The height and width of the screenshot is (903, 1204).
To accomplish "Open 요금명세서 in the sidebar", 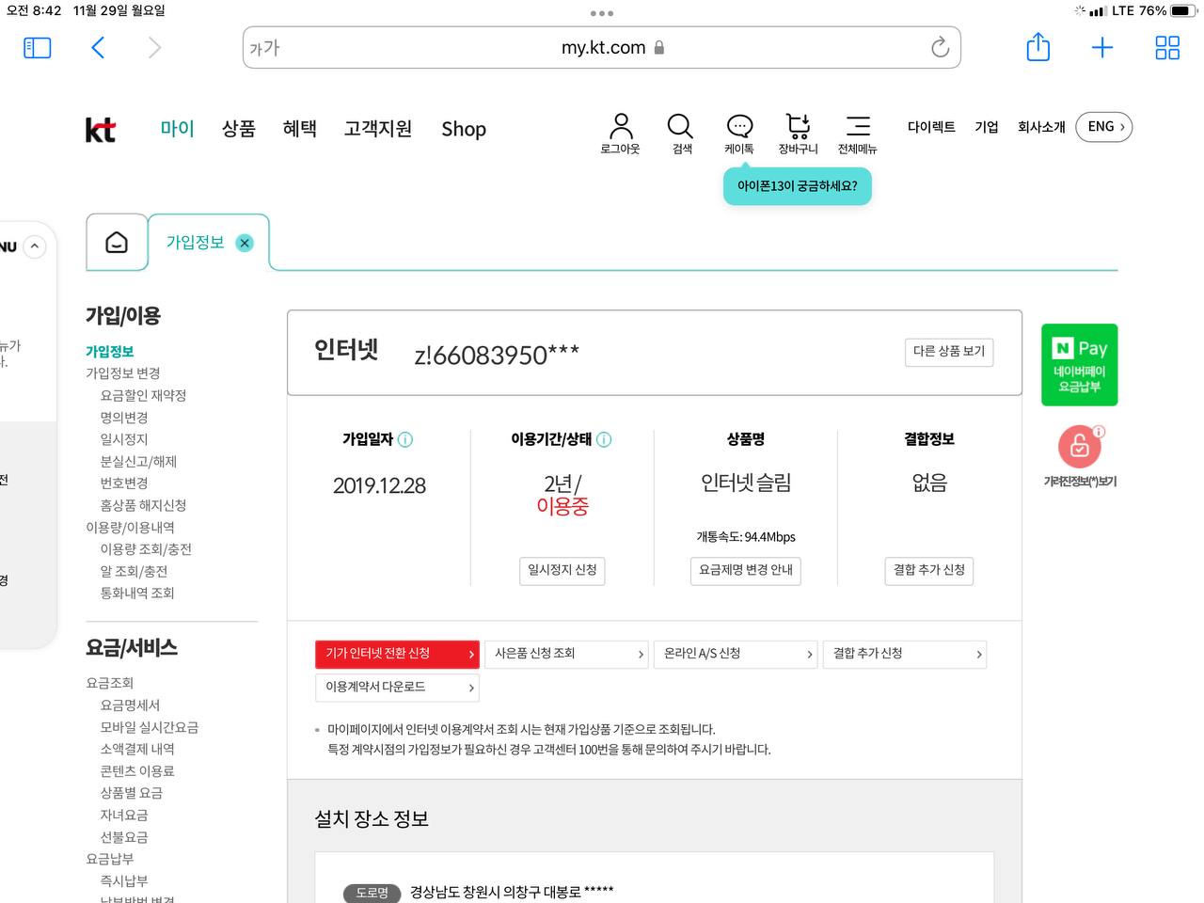I will pos(130,705).
